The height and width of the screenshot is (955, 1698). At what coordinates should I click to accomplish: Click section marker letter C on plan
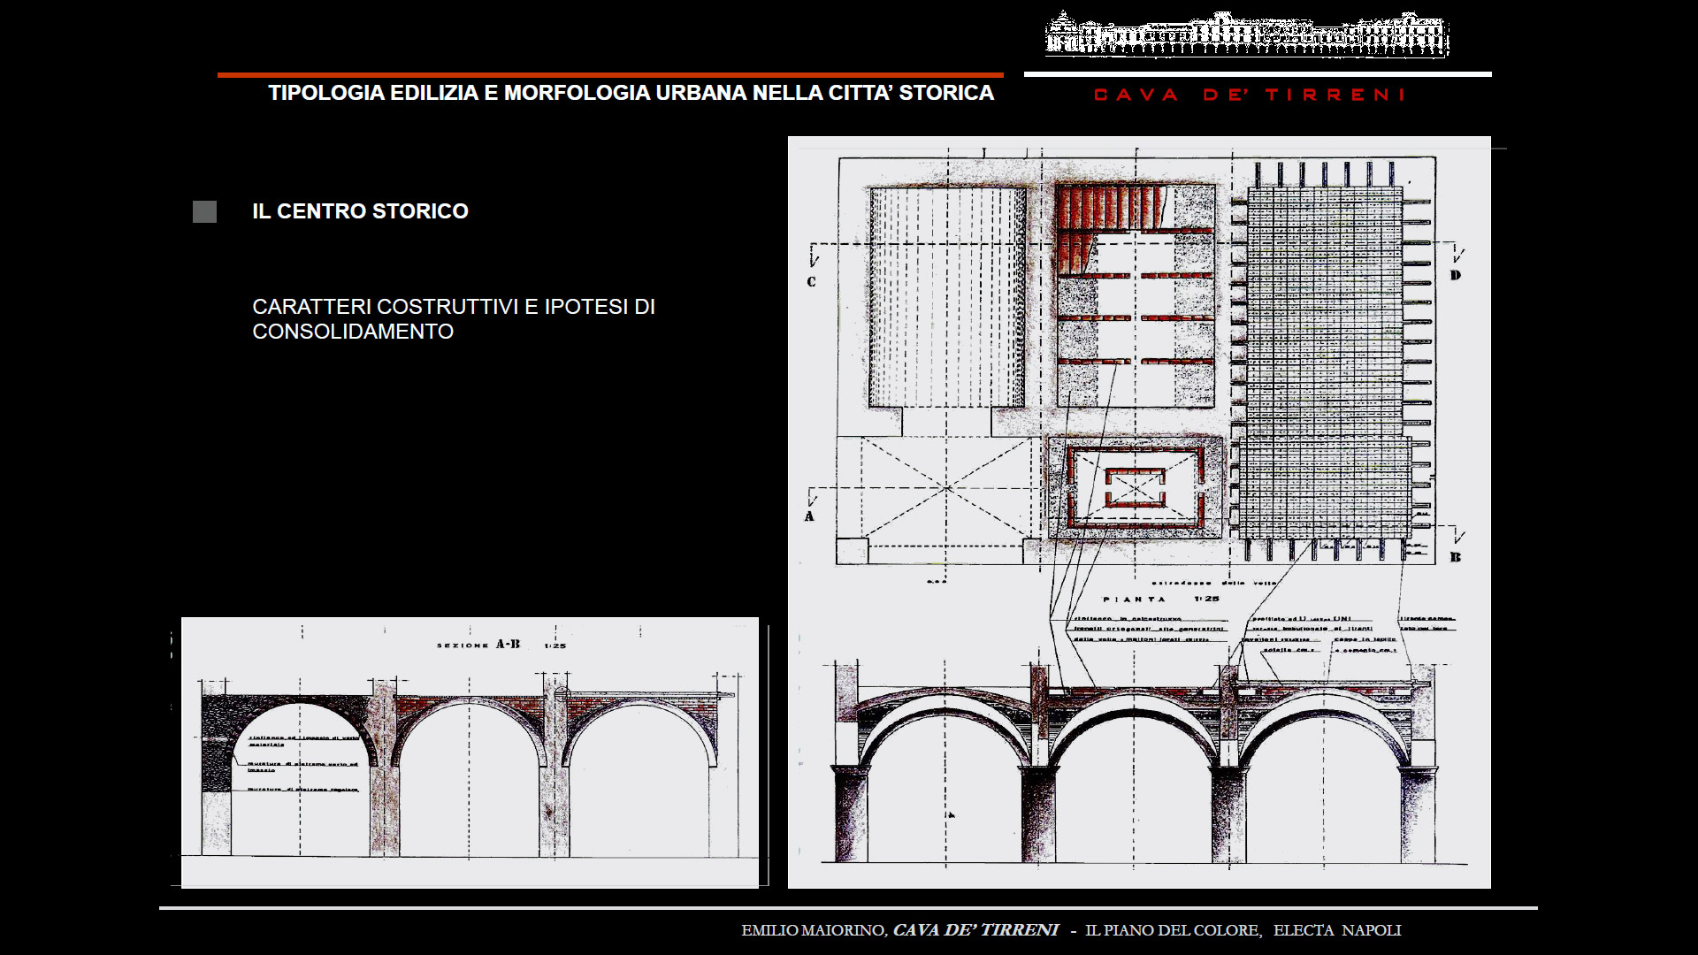[811, 281]
